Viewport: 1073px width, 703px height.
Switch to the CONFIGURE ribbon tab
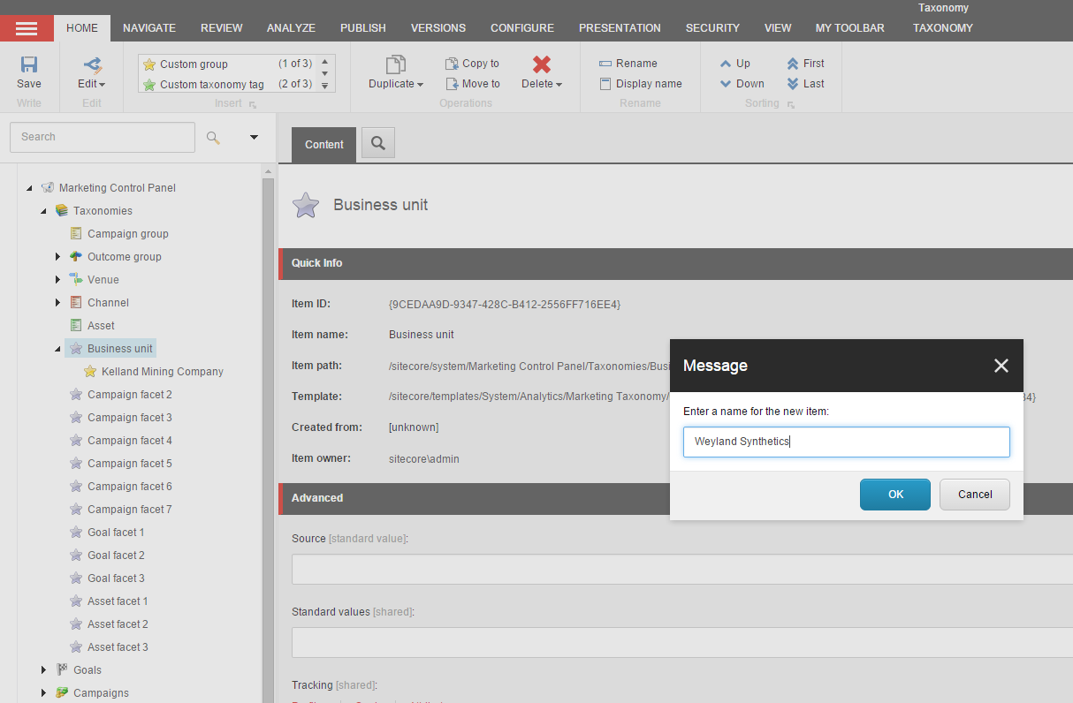[x=522, y=28]
